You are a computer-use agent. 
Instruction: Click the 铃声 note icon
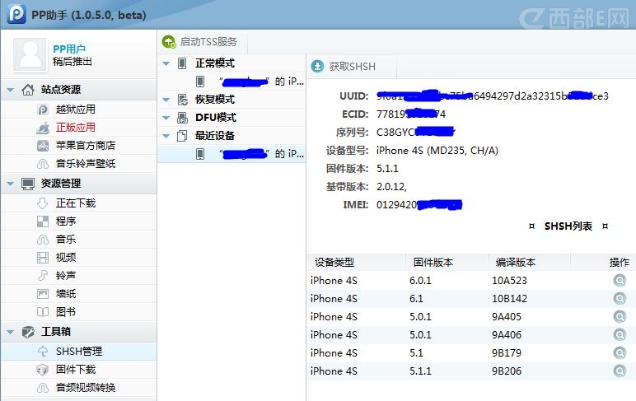coord(43,276)
